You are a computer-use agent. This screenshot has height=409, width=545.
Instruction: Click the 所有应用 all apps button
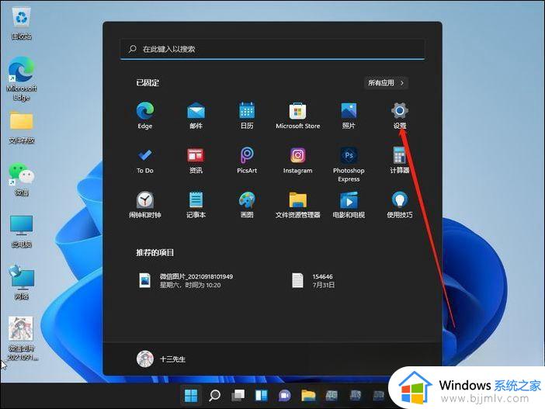coord(386,83)
